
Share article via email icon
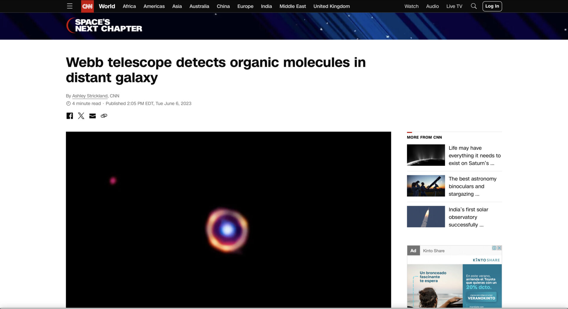(93, 116)
